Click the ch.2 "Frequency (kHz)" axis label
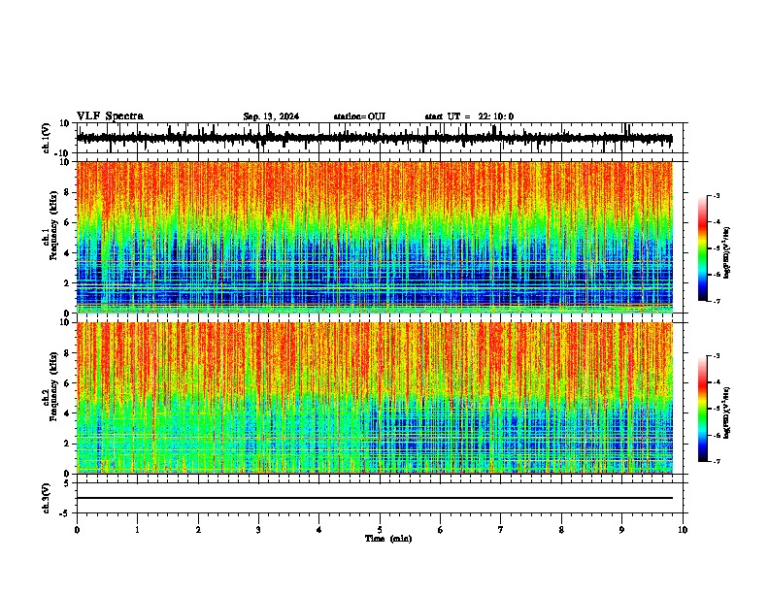This screenshot has height=594, width=769. 53,386
